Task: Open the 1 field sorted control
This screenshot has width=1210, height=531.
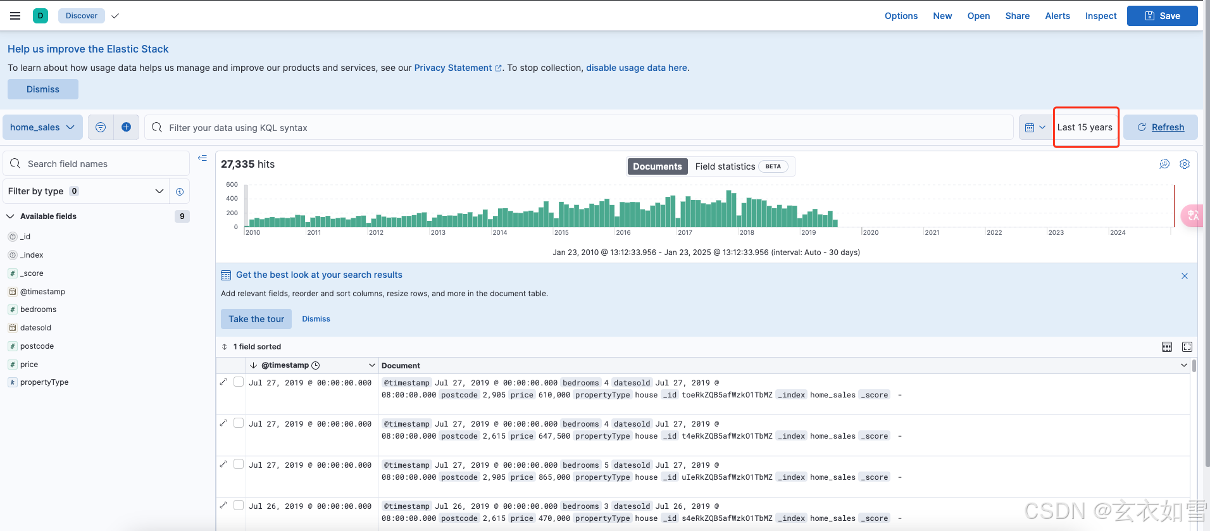Action: (251, 347)
